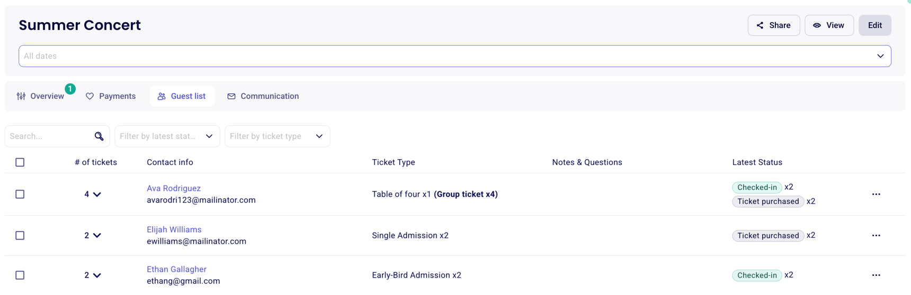The image size is (911, 295).
Task: Click the green notification badge on Overview
Action: (70, 89)
